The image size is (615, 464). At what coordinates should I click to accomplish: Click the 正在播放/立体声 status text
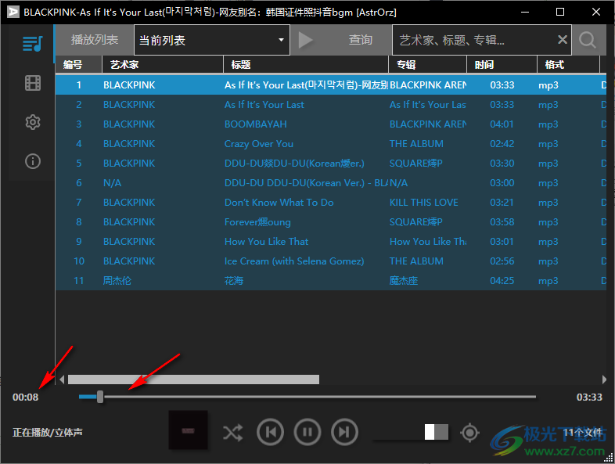48,433
